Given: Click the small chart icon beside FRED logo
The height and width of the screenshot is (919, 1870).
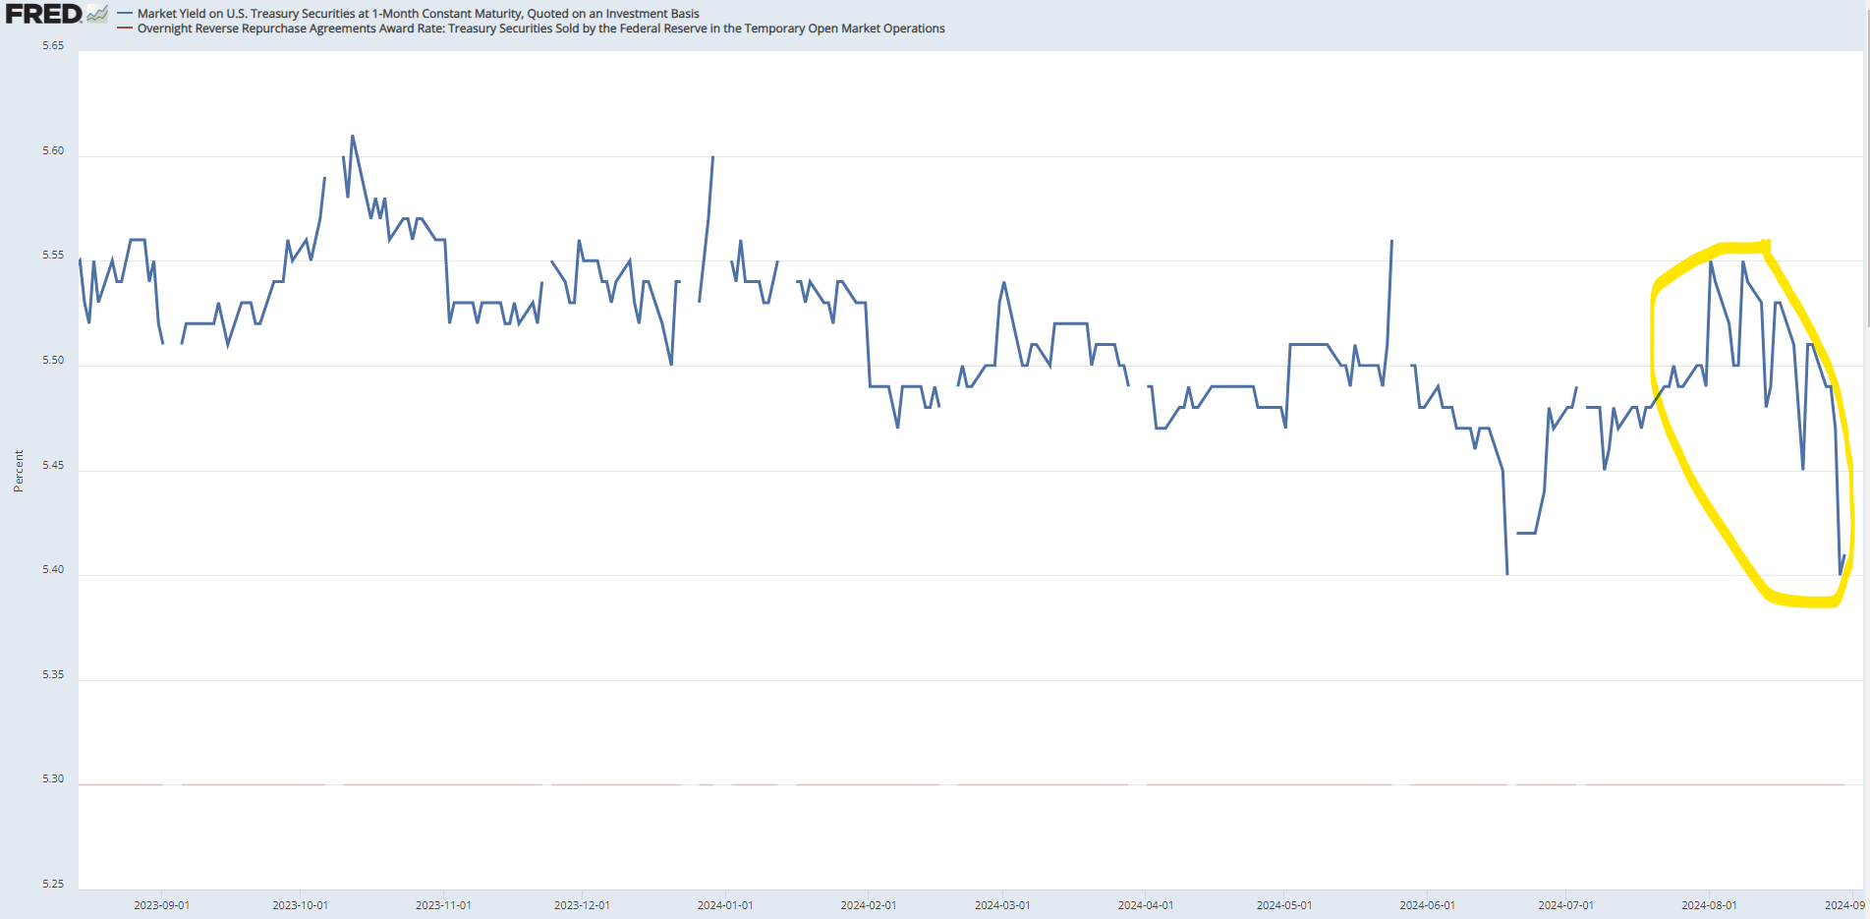Looking at the screenshot, I should click(97, 14).
